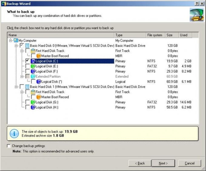206x171 pixels.
Task: Click the Logical Disk (F:) partition icon
Action: pyautogui.click(x=33, y=71)
